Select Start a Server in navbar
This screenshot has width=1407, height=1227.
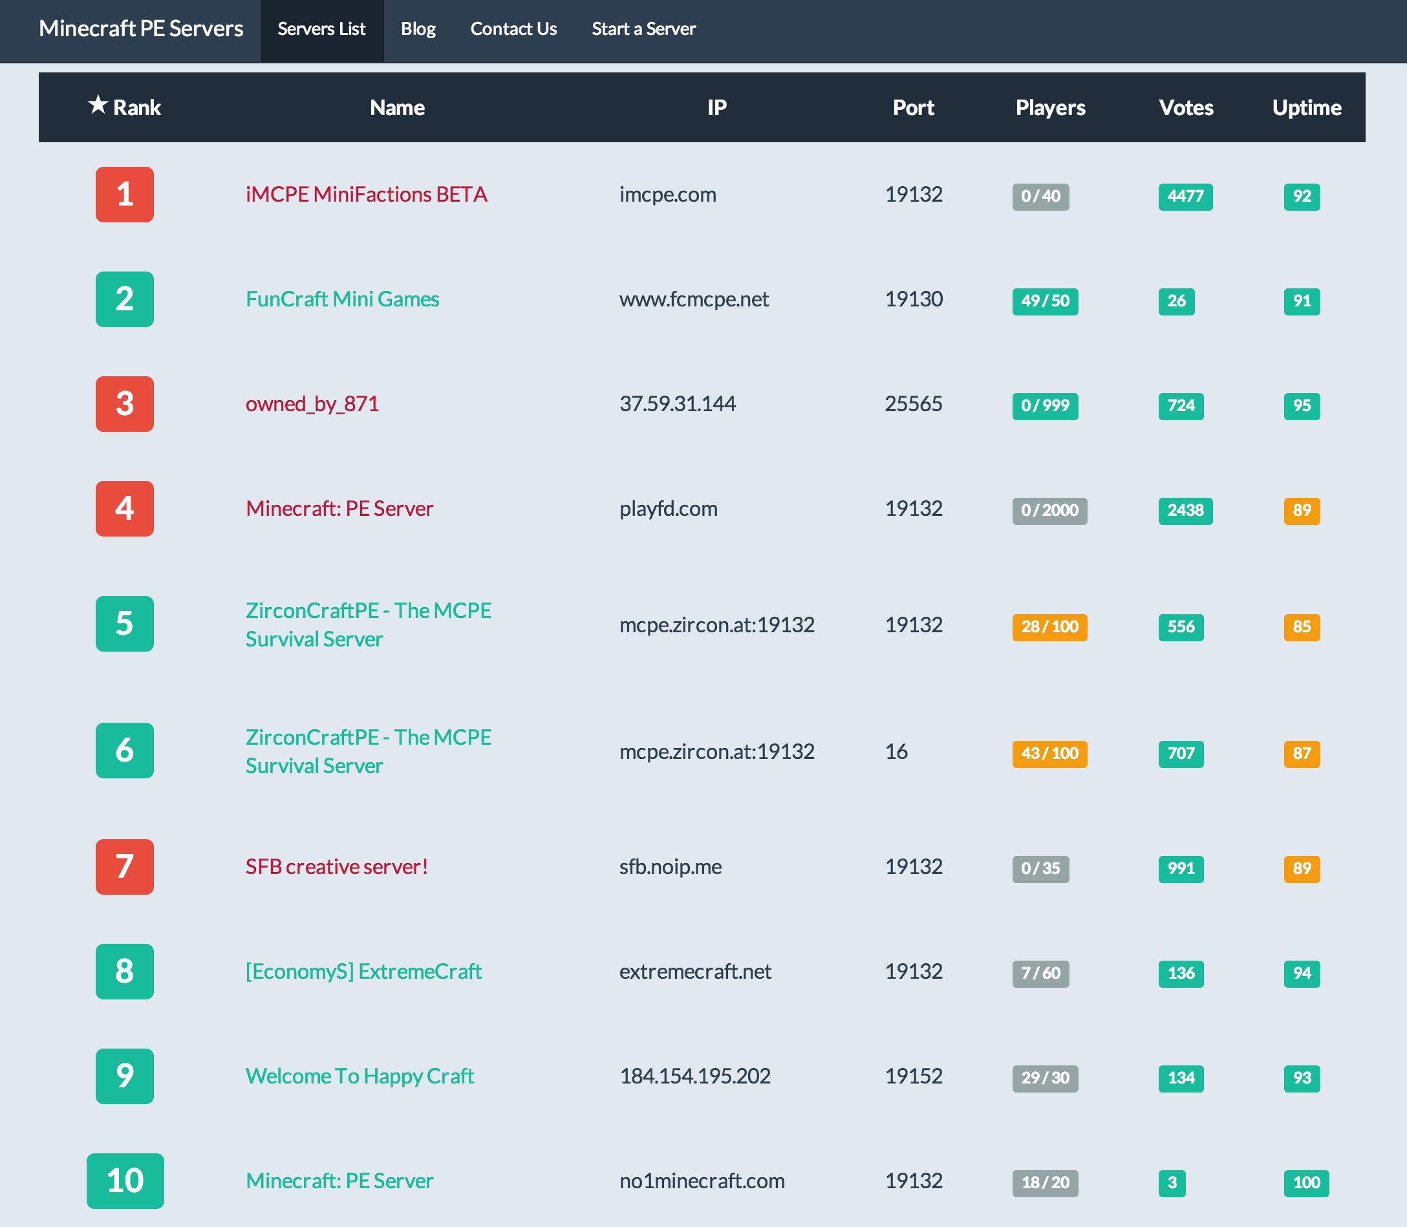(x=643, y=30)
